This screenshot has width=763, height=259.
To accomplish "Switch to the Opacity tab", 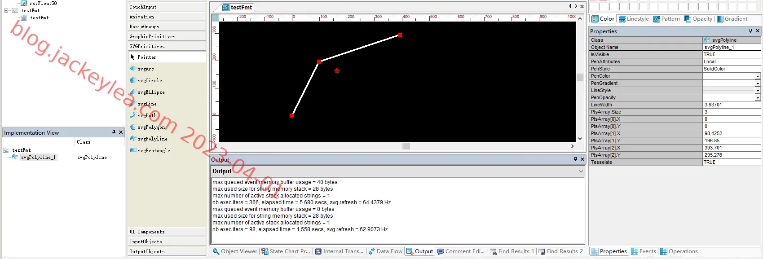I will [698, 19].
